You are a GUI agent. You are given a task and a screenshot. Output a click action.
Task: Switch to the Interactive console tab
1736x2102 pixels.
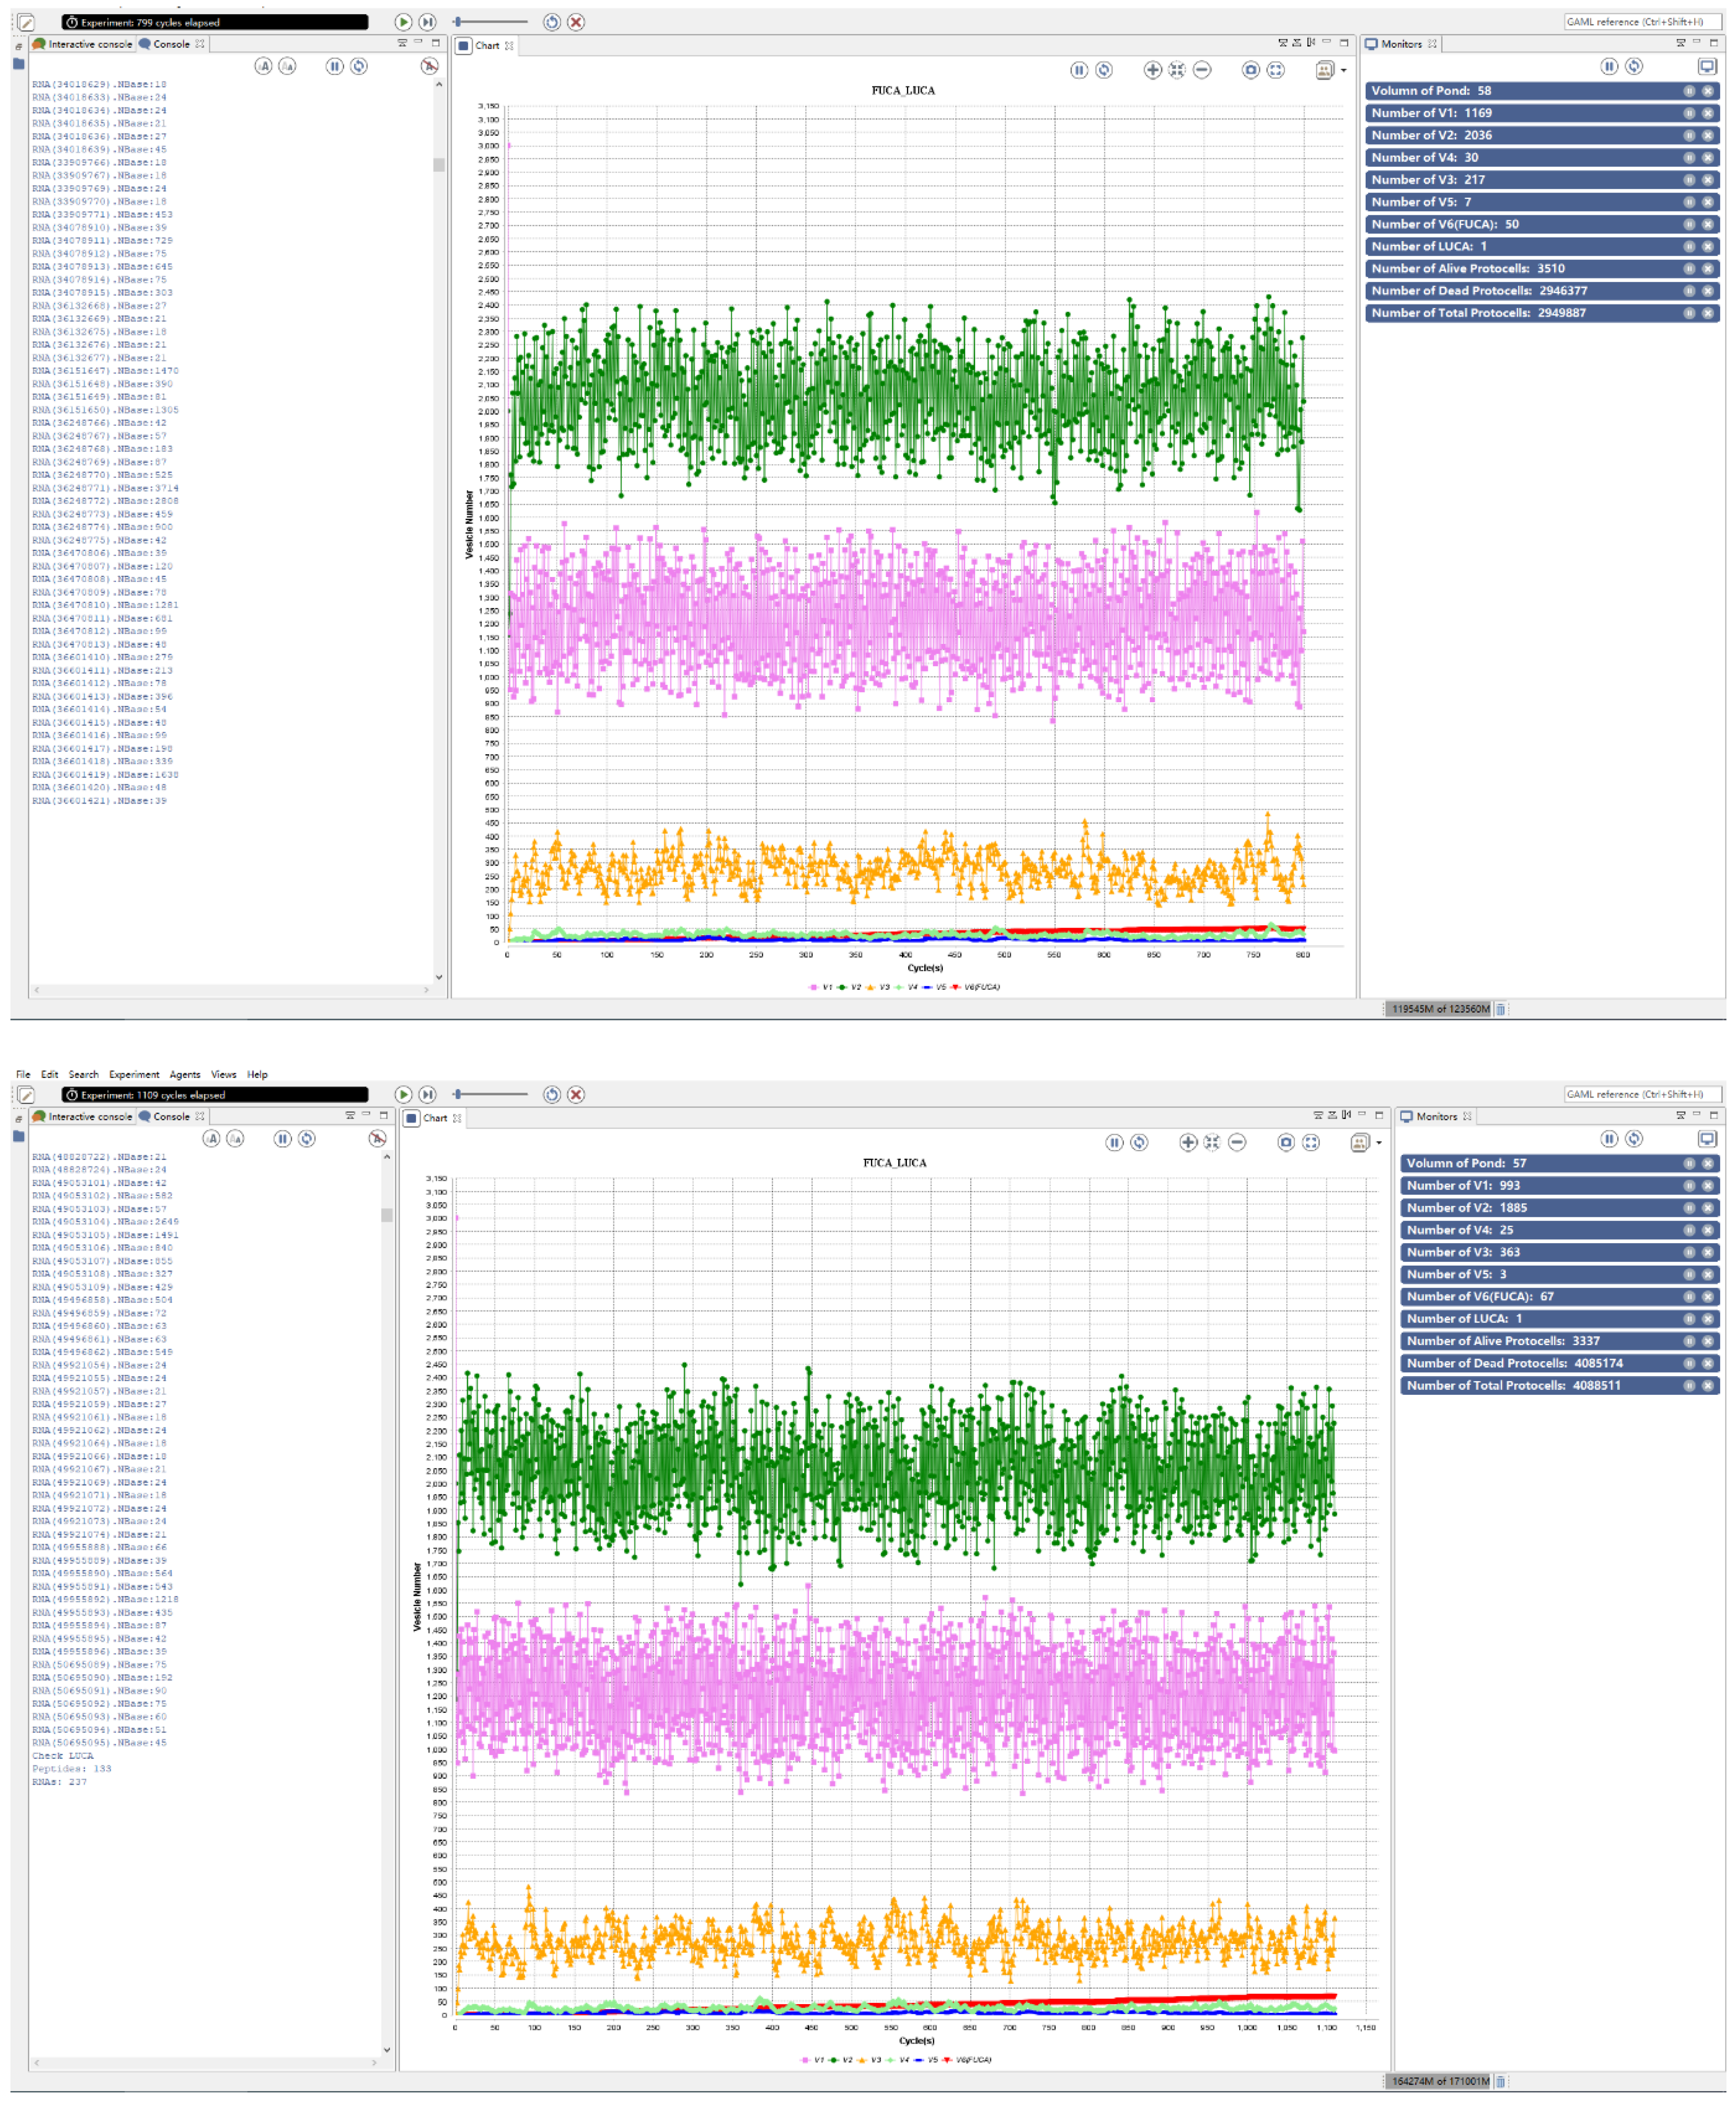coord(84,44)
